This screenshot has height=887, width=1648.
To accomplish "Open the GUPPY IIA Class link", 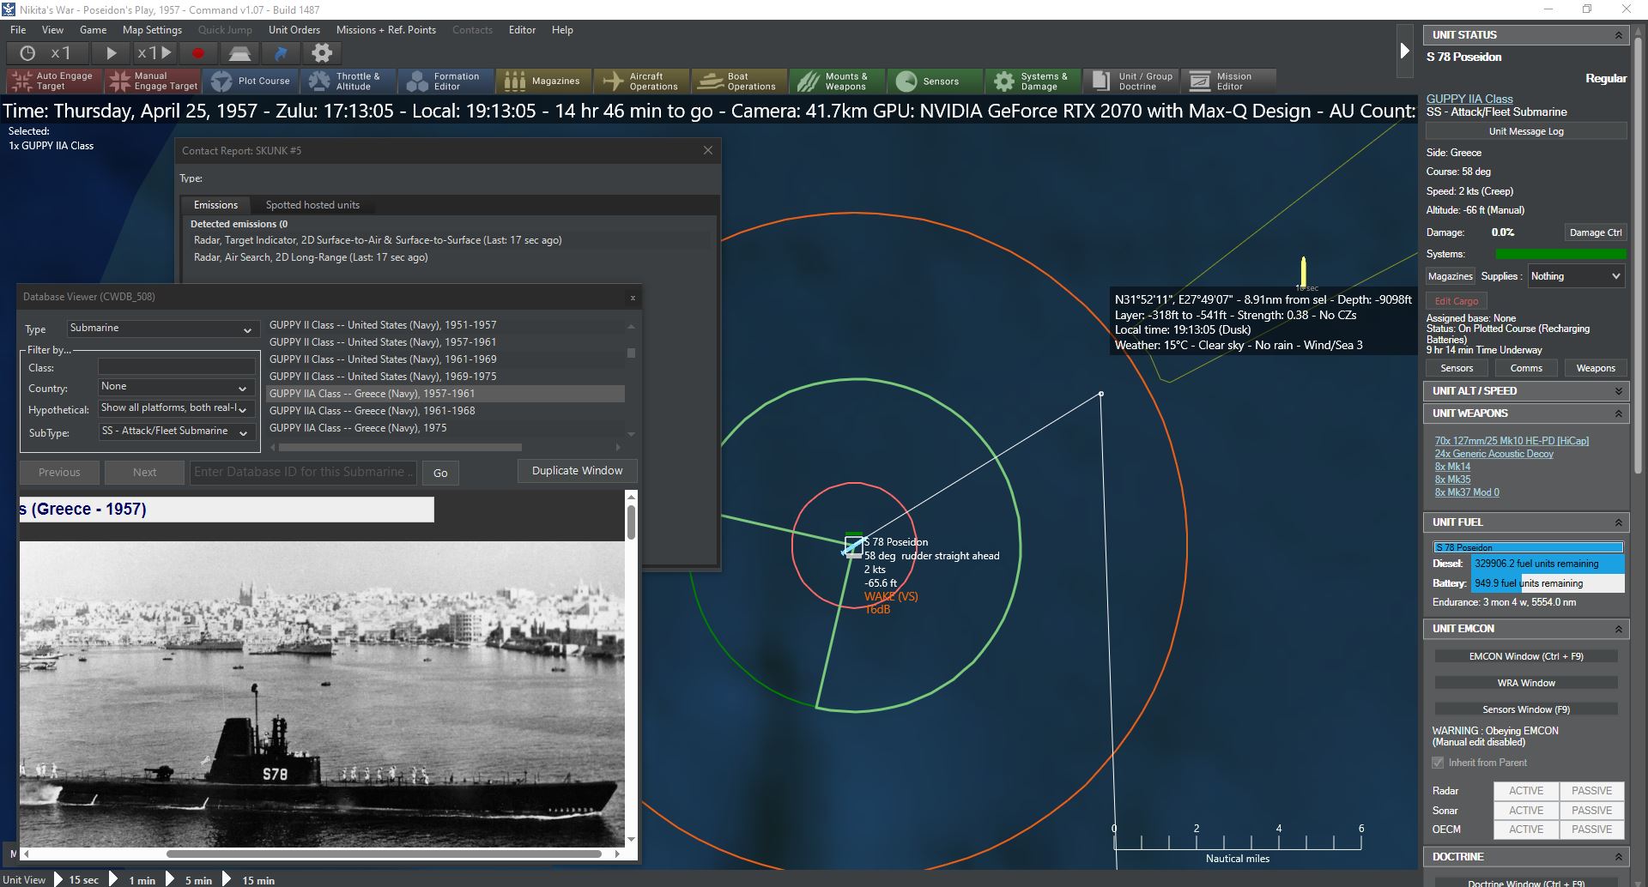I will [x=1469, y=99].
